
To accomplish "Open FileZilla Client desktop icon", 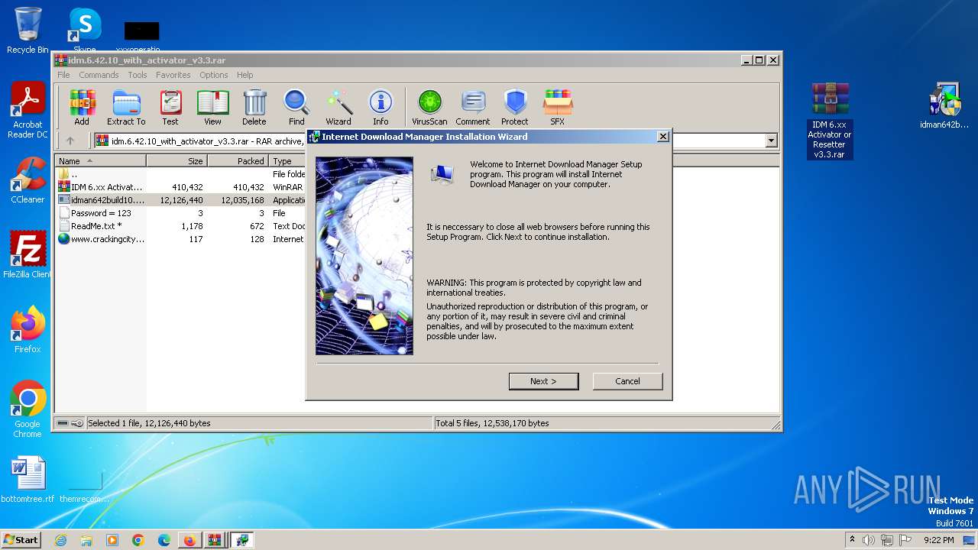I will pos(28,255).
